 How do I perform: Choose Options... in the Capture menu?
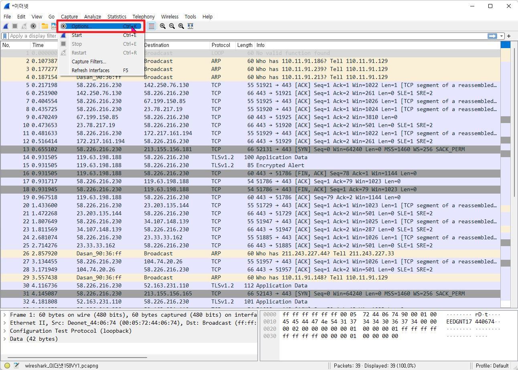point(101,26)
